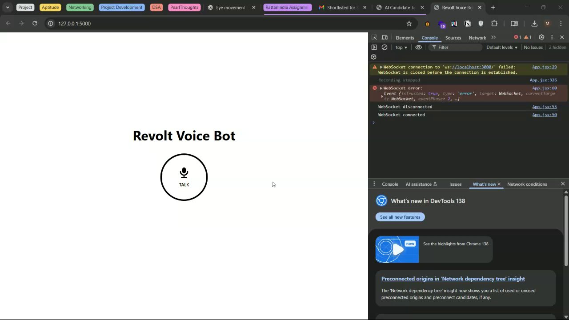This screenshot has width=569, height=320.
Task: Open the reading mode side panel icon
Action: pos(514,24)
